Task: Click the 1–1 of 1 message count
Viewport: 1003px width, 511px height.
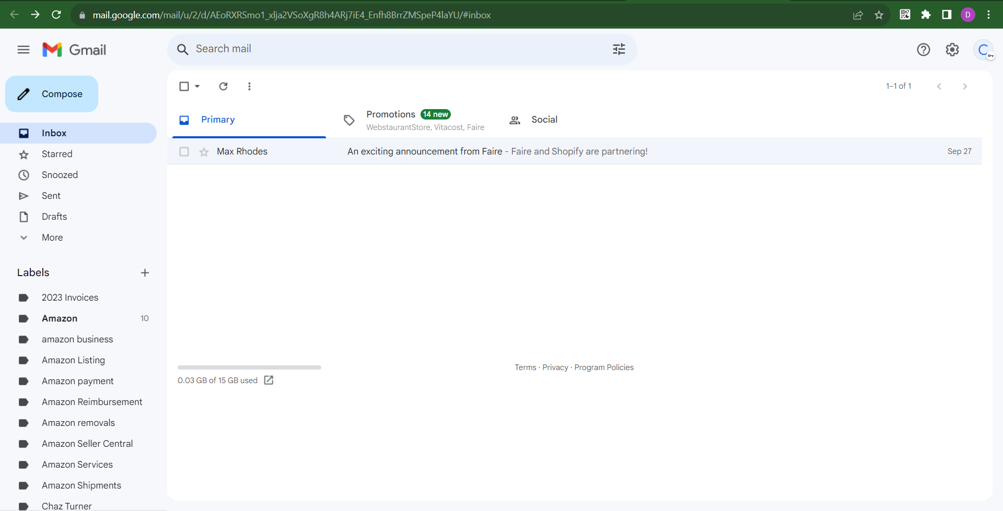Action: click(899, 86)
